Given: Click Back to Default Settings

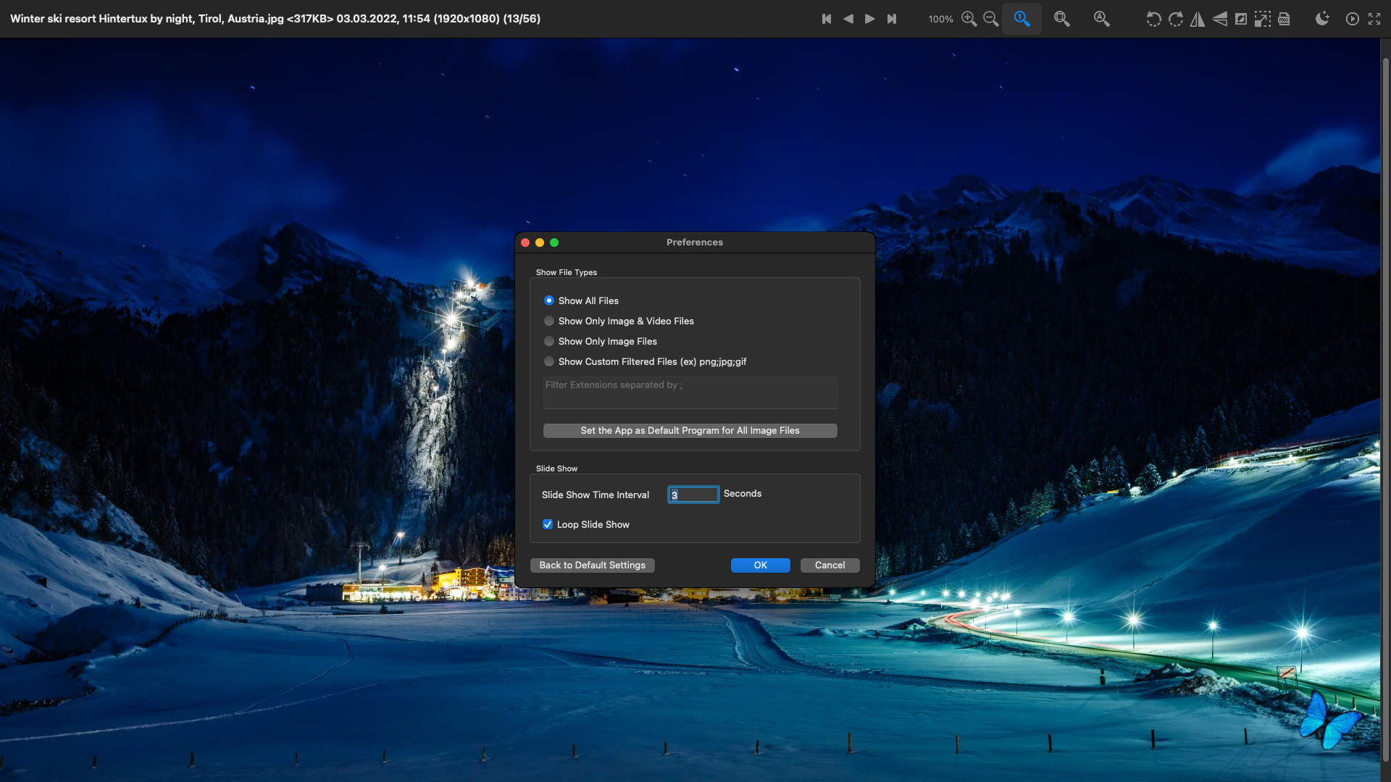Looking at the screenshot, I should [x=592, y=566].
